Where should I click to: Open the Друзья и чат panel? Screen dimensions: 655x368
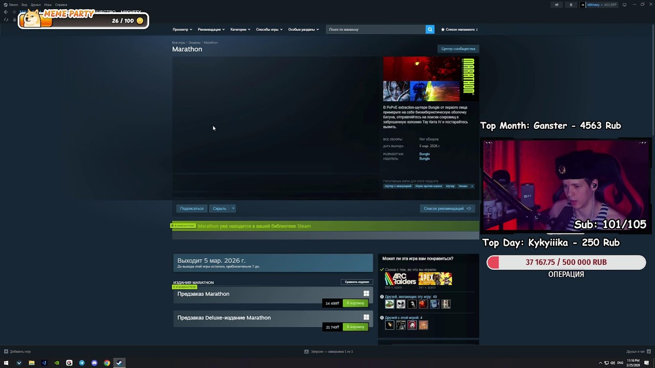coord(638,352)
